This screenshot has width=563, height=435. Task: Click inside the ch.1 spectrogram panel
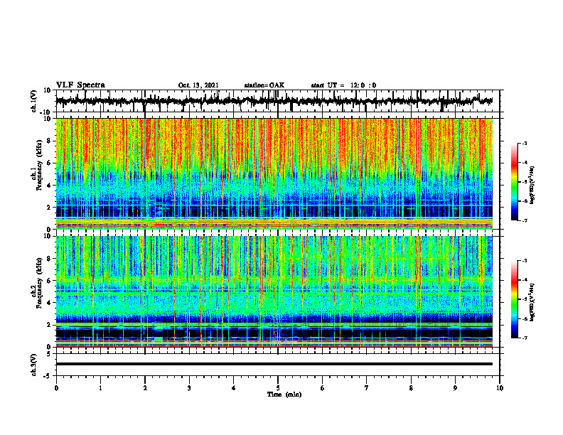pyautogui.click(x=274, y=173)
